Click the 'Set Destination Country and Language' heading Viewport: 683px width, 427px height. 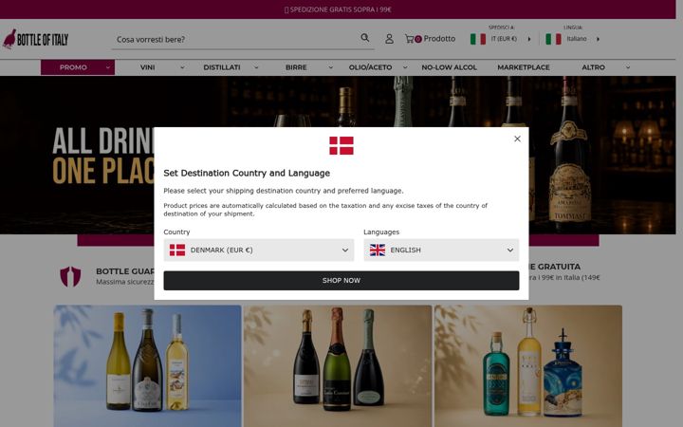(x=247, y=173)
